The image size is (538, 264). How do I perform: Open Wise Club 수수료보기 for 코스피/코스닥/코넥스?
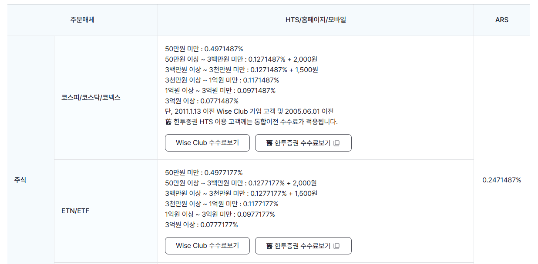coord(207,143)
